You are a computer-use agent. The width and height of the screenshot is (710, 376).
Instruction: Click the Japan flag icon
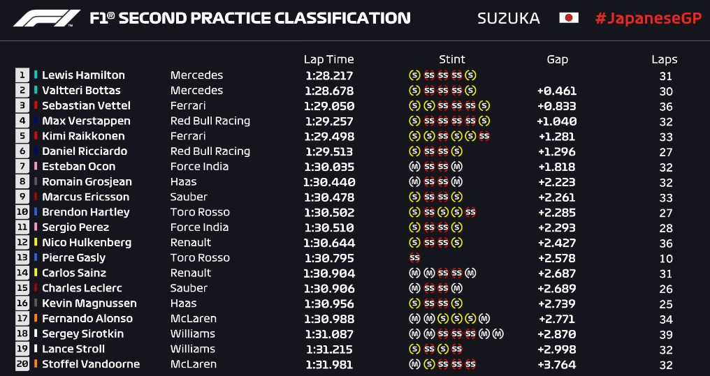pyautogui.click(x=569, y=18)
